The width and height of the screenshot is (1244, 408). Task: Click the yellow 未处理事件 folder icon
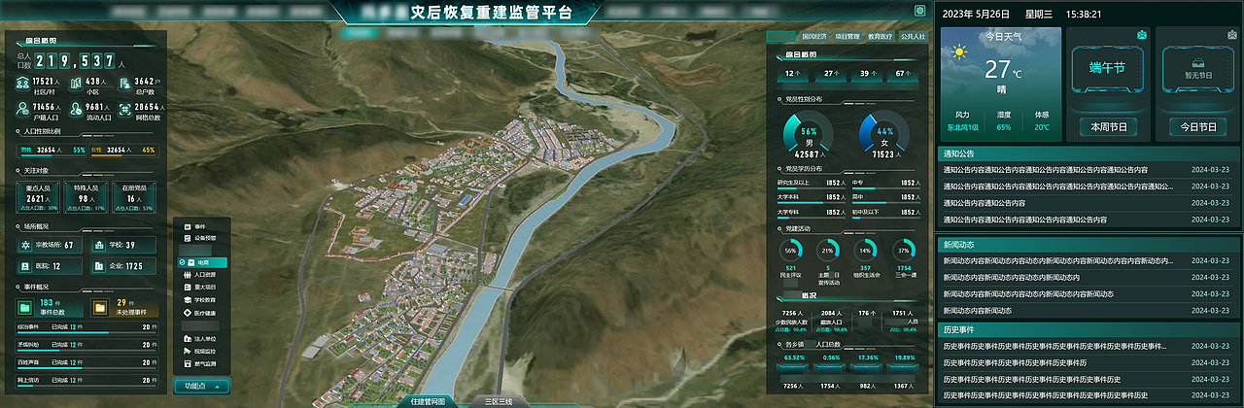(100, 308)
